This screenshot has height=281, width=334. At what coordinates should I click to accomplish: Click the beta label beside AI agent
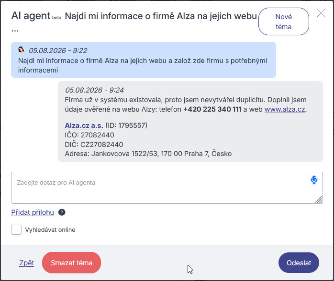click(56, 18)
